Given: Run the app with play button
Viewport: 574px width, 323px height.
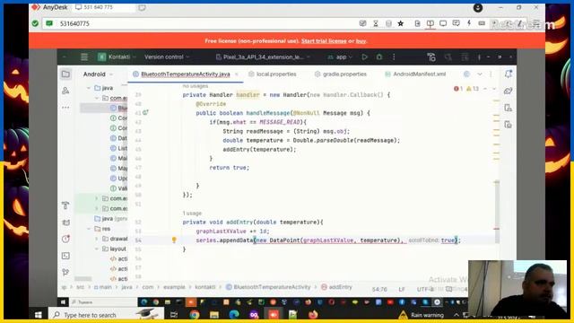Looking at the screenshot, I should [x=364, y=57].
